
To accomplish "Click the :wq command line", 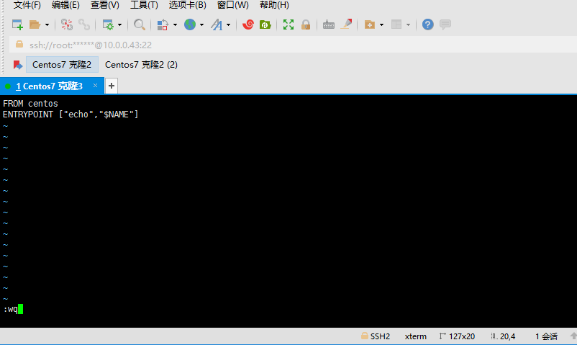I will coord(13,309).
